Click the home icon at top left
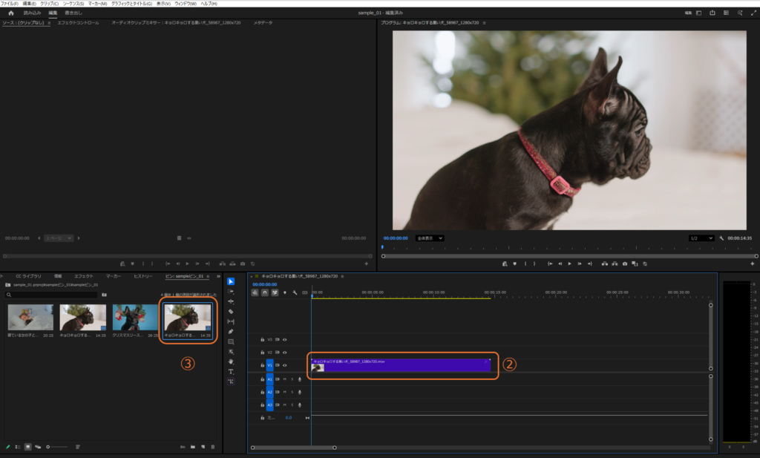 pyautogui.click(x=10, y=13)
